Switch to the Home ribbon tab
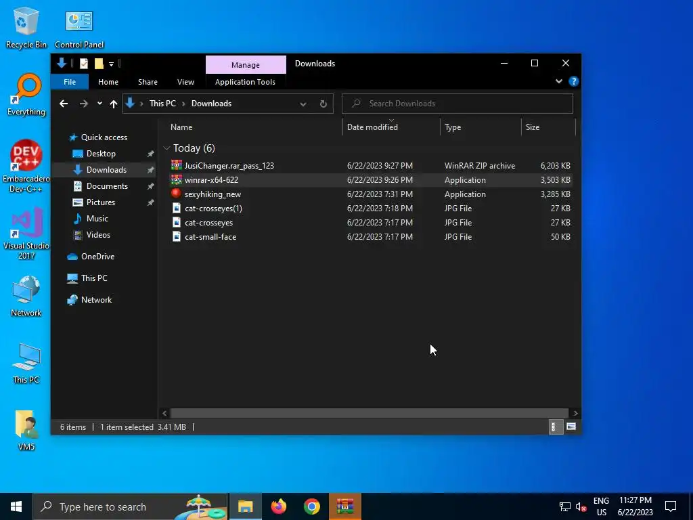The height and width of the screenshot is (520, 693). pos(108,82)
